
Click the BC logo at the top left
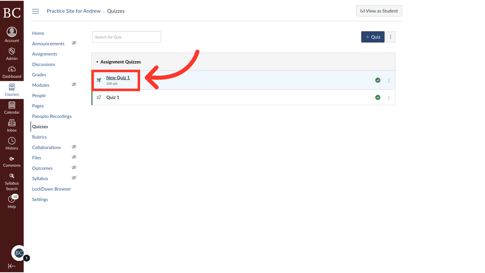12,13
